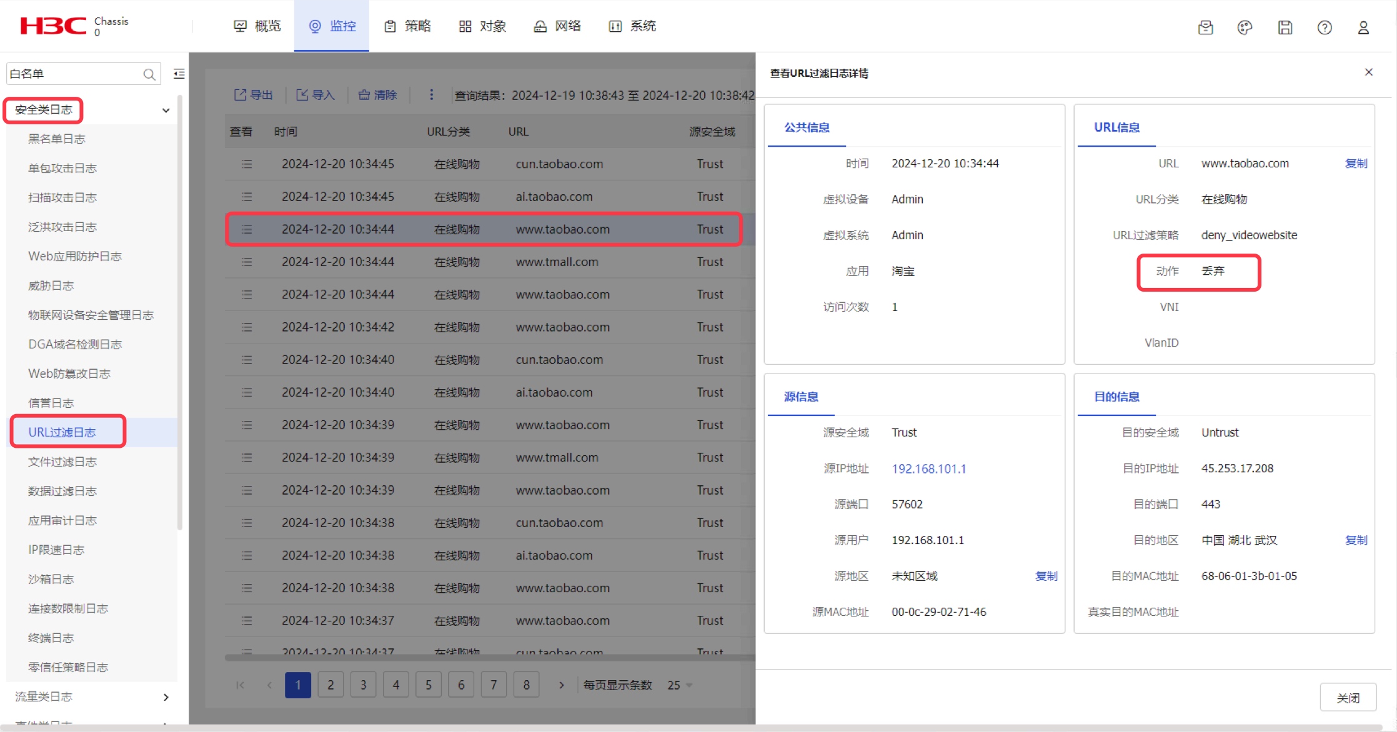View details of cun.taobao.com 10:34:45 row
This screenshot has width=1397, height=732.
[247, 164]
